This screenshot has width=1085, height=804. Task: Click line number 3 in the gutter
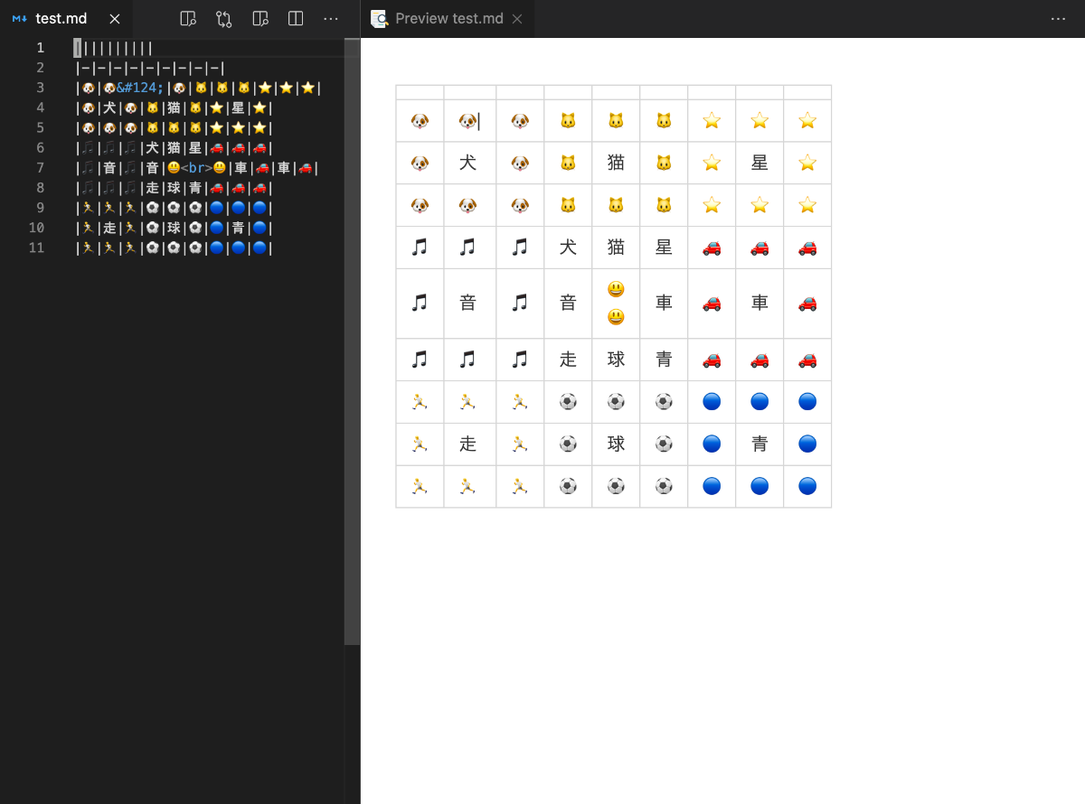coord(40,88)
